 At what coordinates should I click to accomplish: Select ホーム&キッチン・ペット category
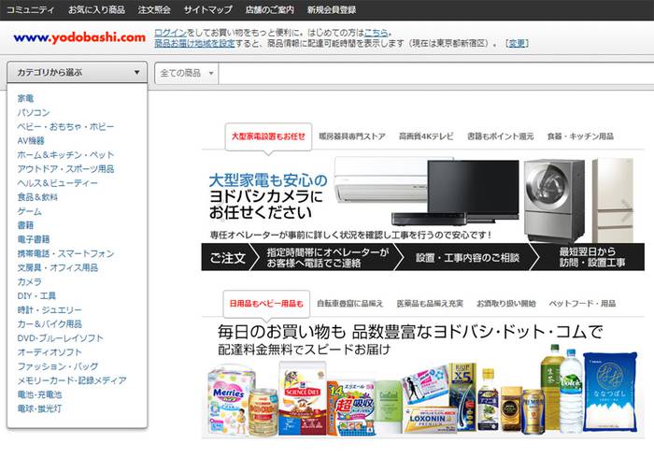(x=65, y=155)
